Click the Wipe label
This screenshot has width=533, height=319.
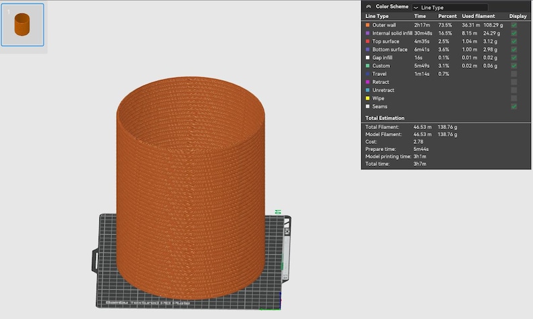pos(378,98)
